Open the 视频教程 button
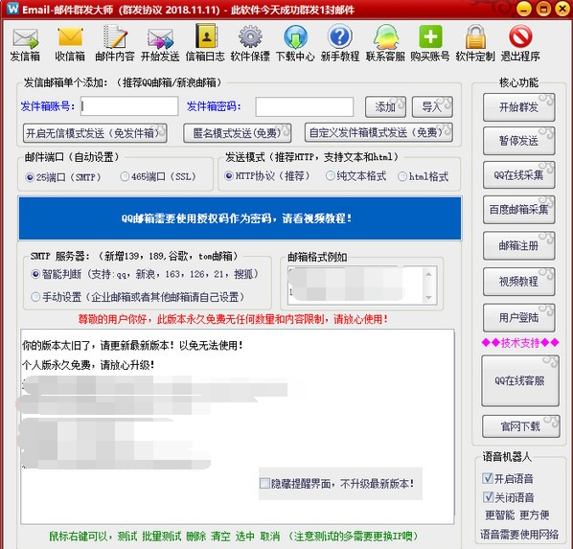Image resolution: width=573 pixels, height=549 pixels. click(x=519, y=282)
